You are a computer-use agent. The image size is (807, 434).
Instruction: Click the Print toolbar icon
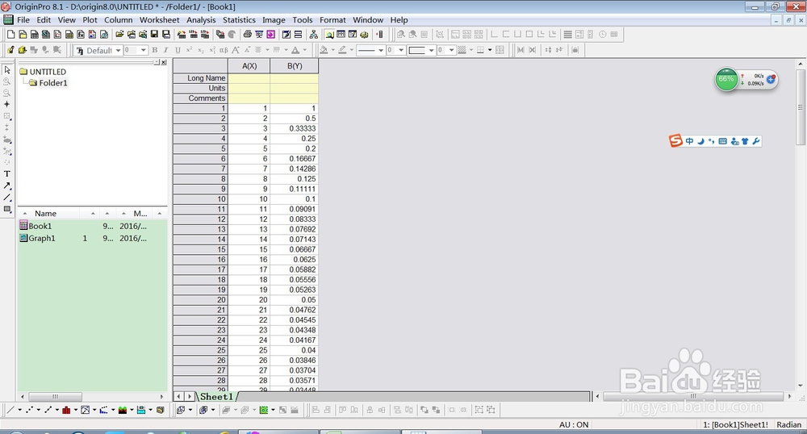247,35
